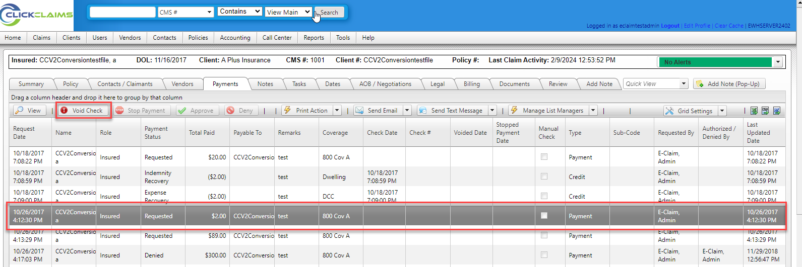Image resolution: width=802 pixels, height=267 pixels.
Task: Click the Print Action button
Action: click(307, 111)
